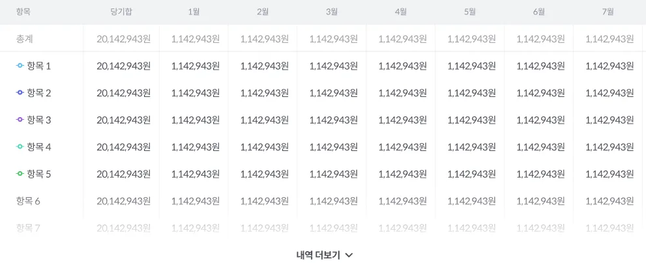Select the 1월 column header
Screen dimensions: 646x274
tap(194, 12)
